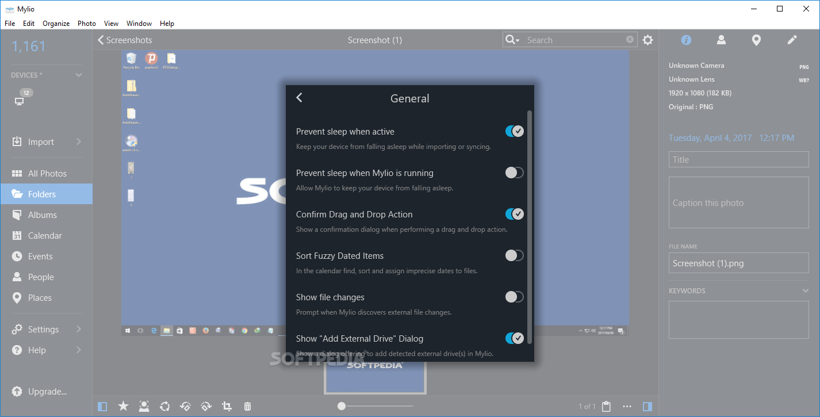Open the Help menu in menu bar
Image resolution: width=820 pixels, height=417 pixels.
click(167, 24)
